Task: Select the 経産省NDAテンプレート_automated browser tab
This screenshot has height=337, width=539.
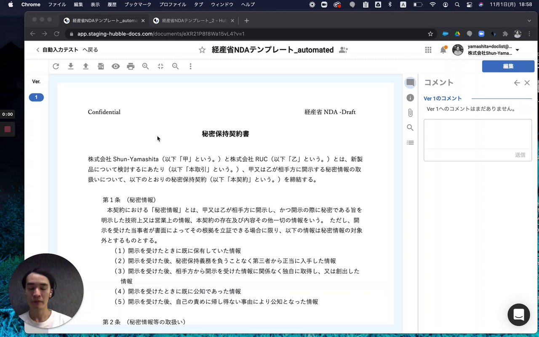Action: 104,21
